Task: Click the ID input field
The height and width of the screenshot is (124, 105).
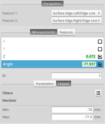Action: click(76, 75)
